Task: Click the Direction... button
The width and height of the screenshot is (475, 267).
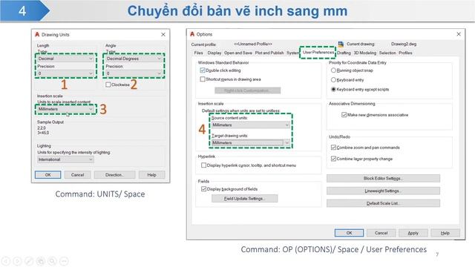Action: (x=114, y=175)
